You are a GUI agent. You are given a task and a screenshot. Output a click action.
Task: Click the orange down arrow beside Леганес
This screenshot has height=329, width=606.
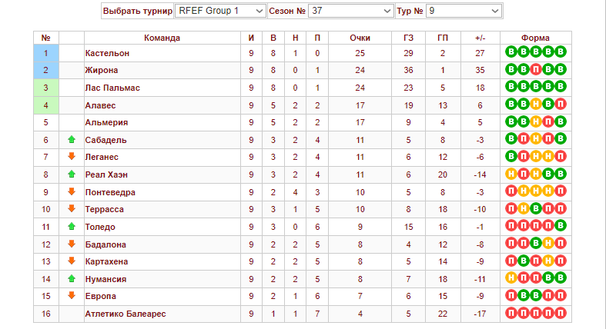tap(72, 157)
